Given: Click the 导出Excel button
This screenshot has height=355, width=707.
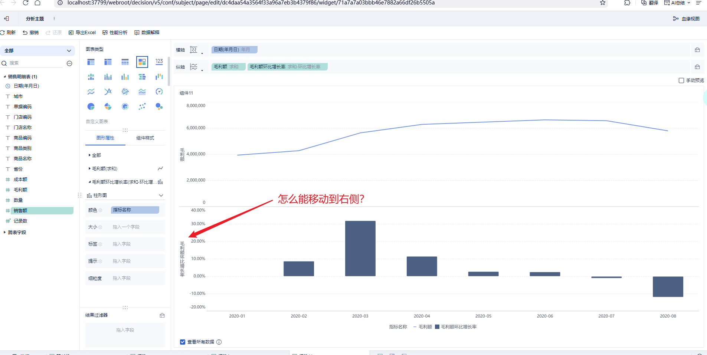Looking at the screenshot, I should (x=82, y=33).
